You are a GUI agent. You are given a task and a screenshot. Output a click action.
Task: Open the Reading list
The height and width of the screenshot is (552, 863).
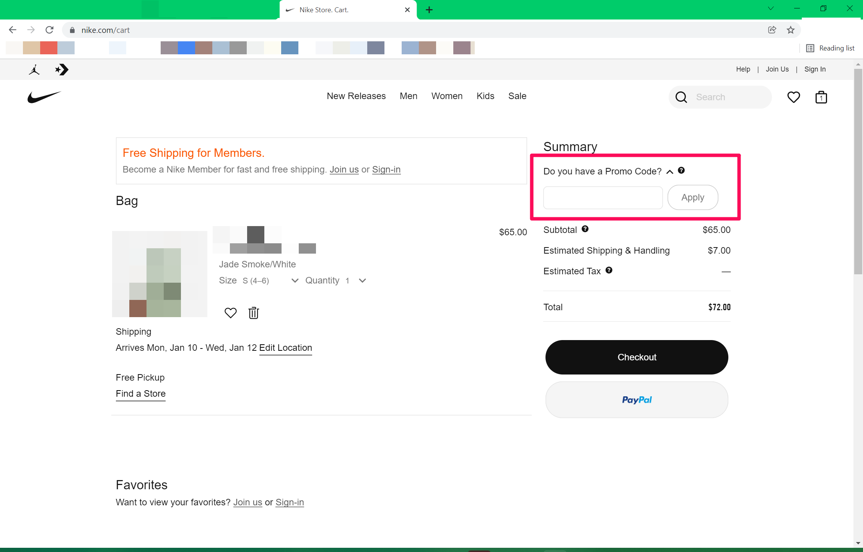[830, 48]
